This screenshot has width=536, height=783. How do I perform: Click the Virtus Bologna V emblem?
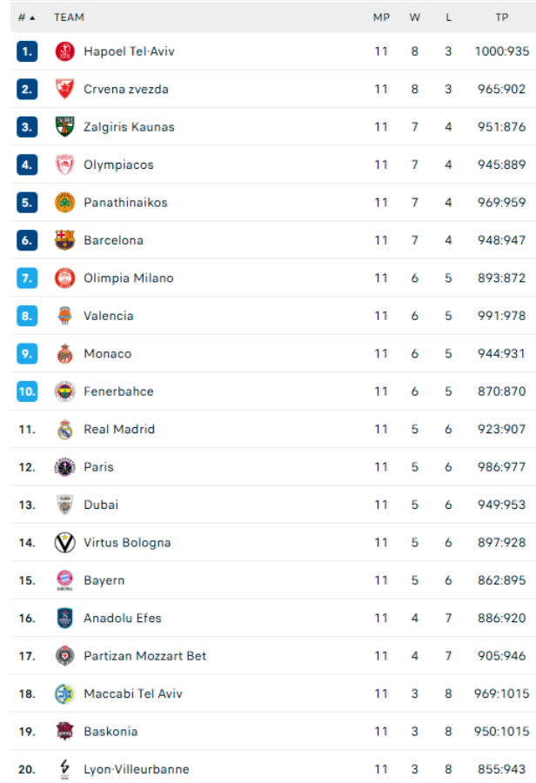[64, 542]
